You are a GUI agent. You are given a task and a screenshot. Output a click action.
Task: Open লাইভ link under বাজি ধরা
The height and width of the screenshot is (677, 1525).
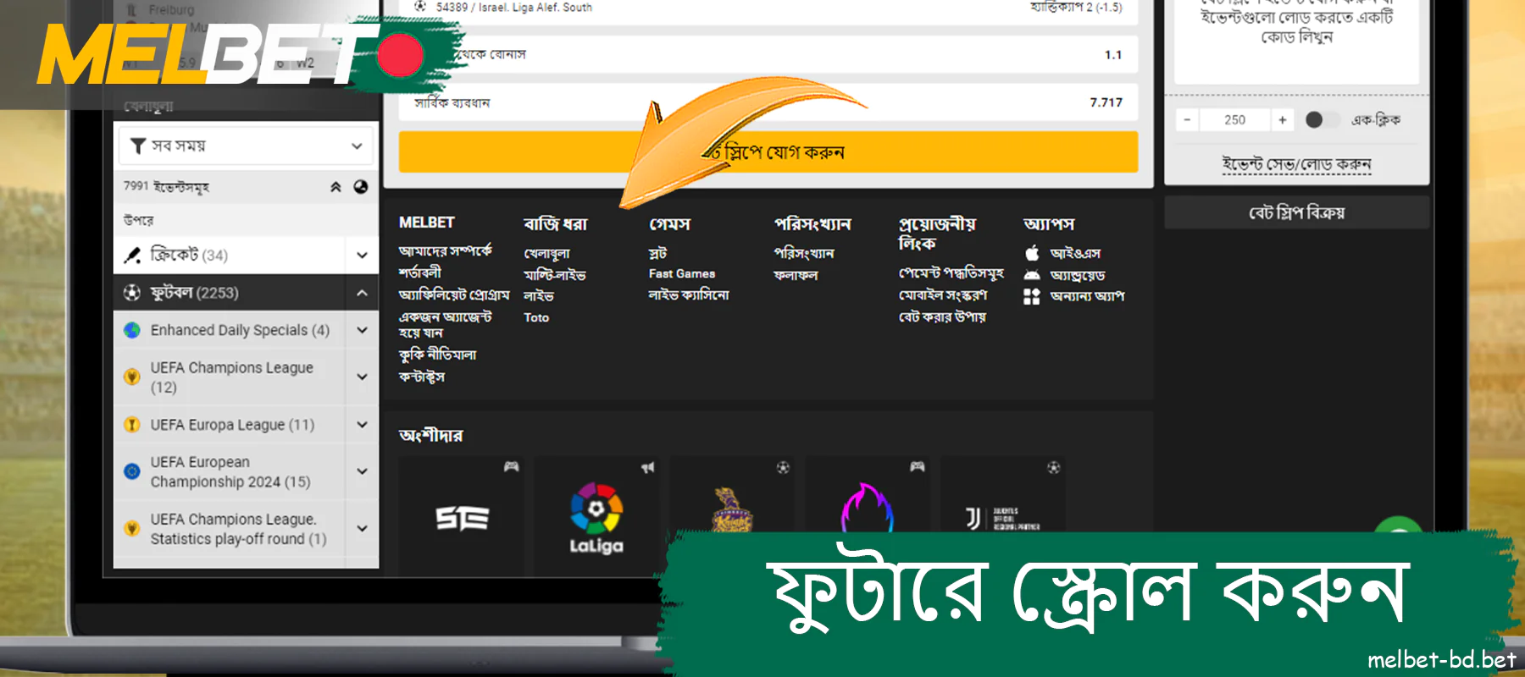coord(538,296)
